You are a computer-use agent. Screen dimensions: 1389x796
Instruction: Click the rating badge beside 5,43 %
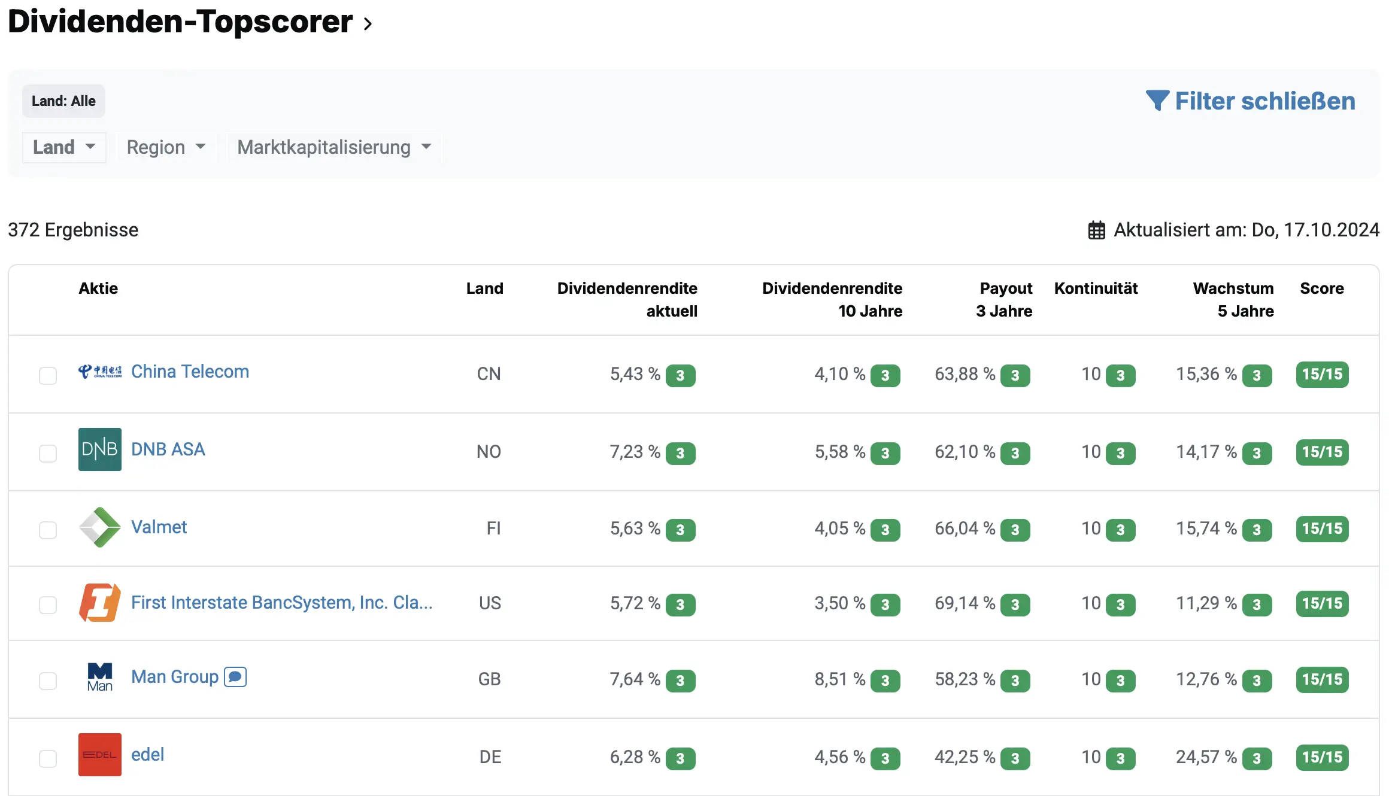[680, 376]
